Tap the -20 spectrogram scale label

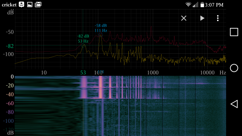click(x=10, y=85)
